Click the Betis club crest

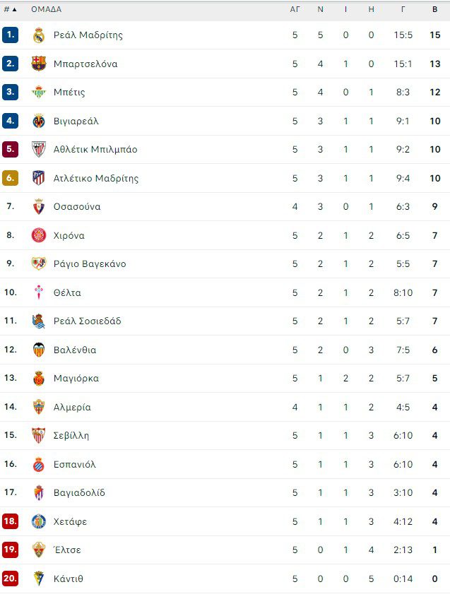click(x=39, y=93)
